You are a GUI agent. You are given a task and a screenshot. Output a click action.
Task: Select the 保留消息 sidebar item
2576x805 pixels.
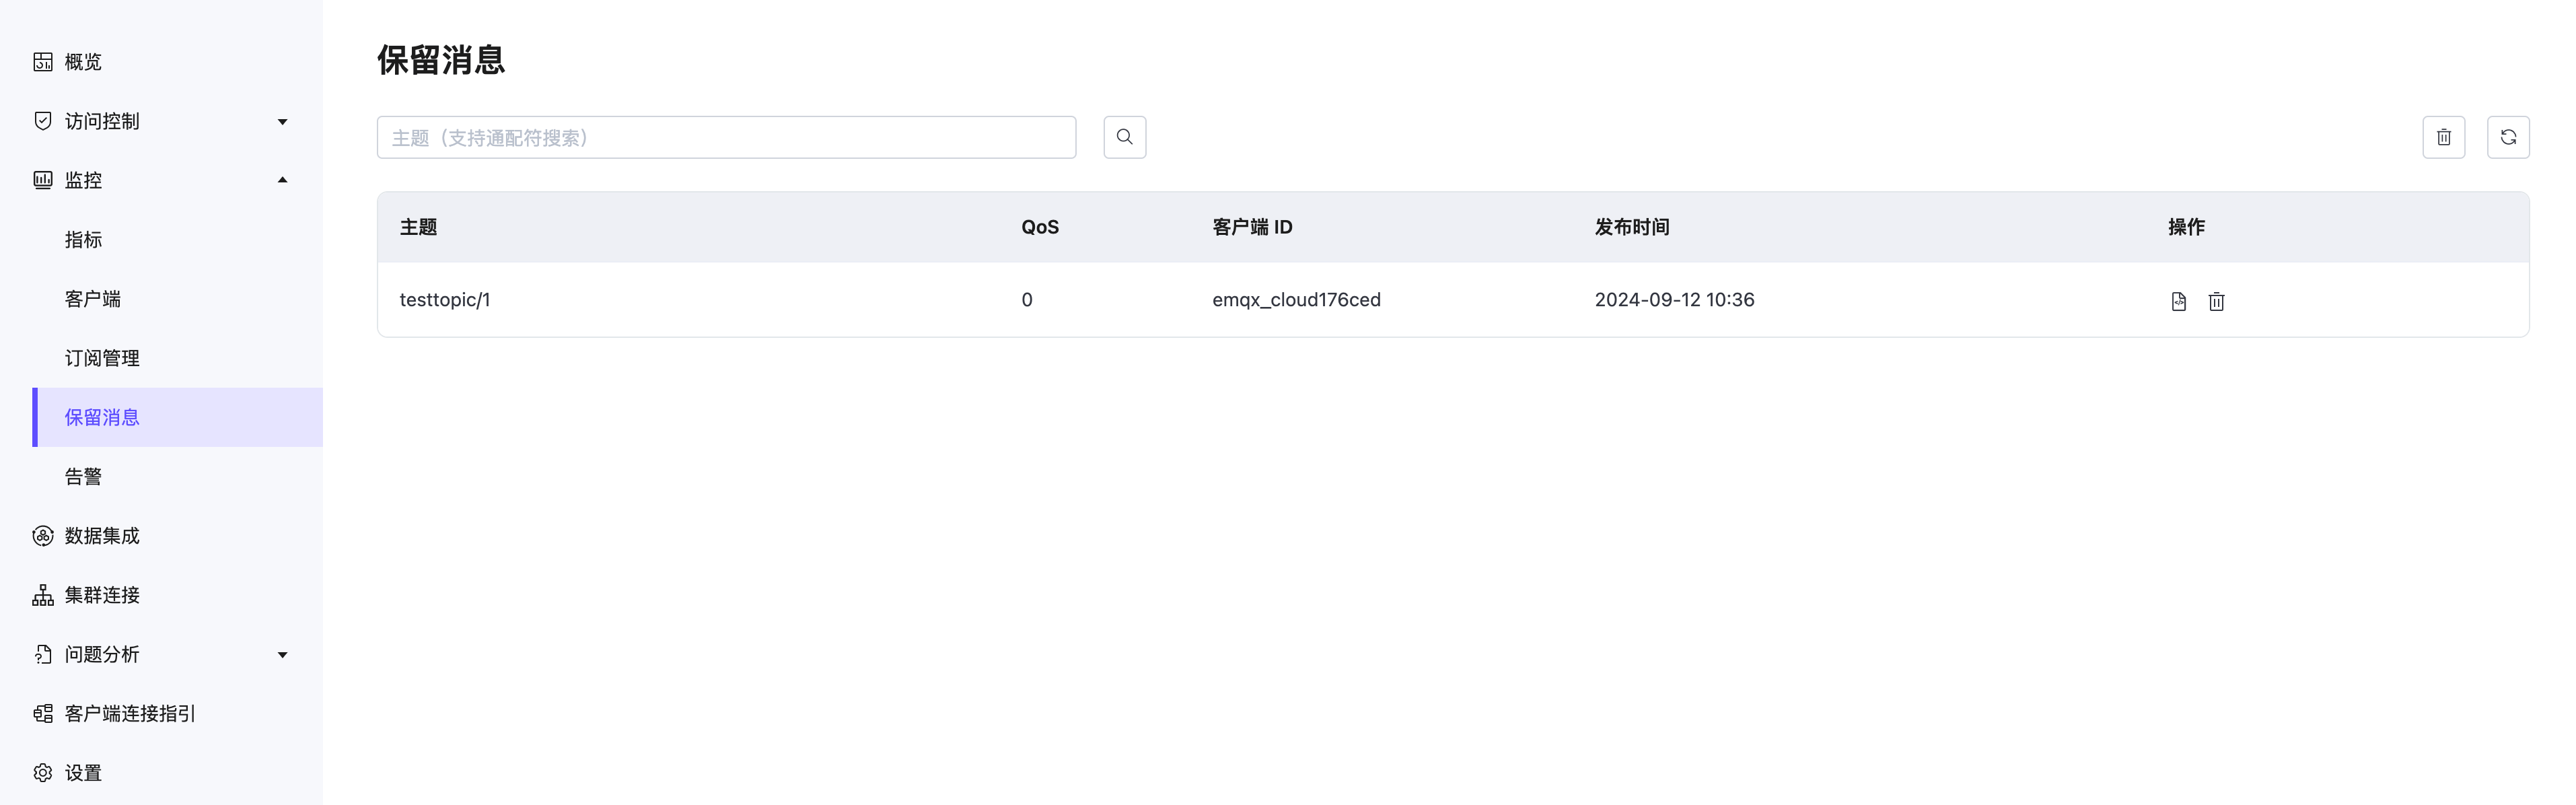[102, 417]
